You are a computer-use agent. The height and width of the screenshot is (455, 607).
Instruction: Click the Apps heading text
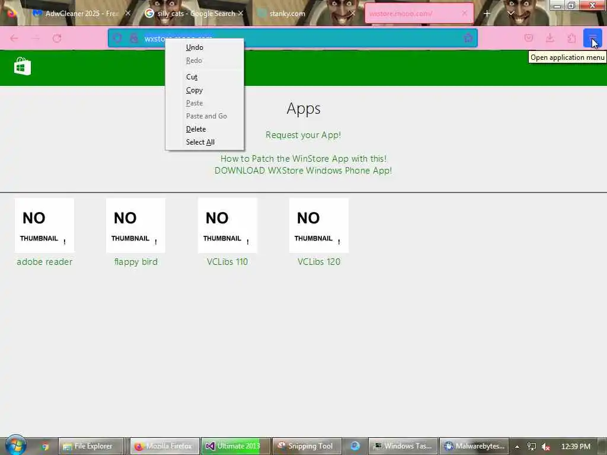303,109
